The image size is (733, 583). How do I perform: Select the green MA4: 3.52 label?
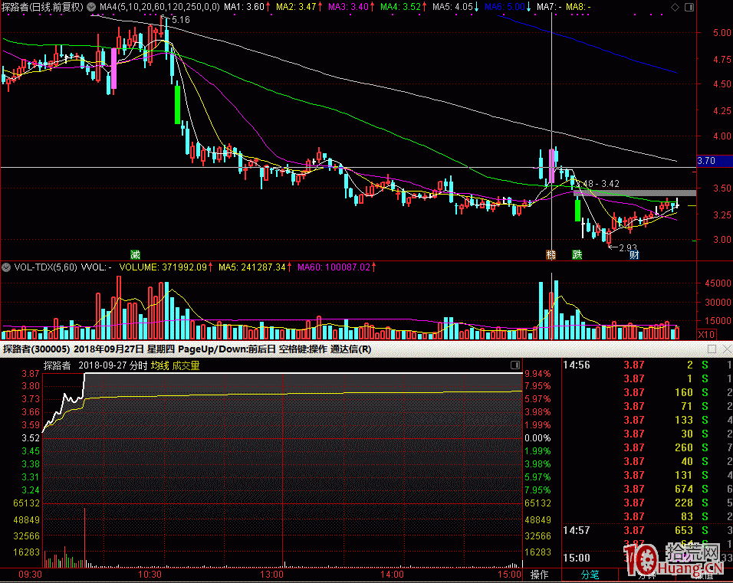click(401, 7)
